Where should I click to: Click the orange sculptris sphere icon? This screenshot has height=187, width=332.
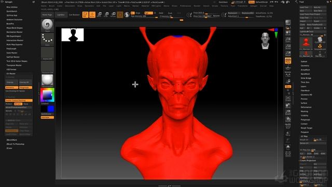(x=120, y=15)
